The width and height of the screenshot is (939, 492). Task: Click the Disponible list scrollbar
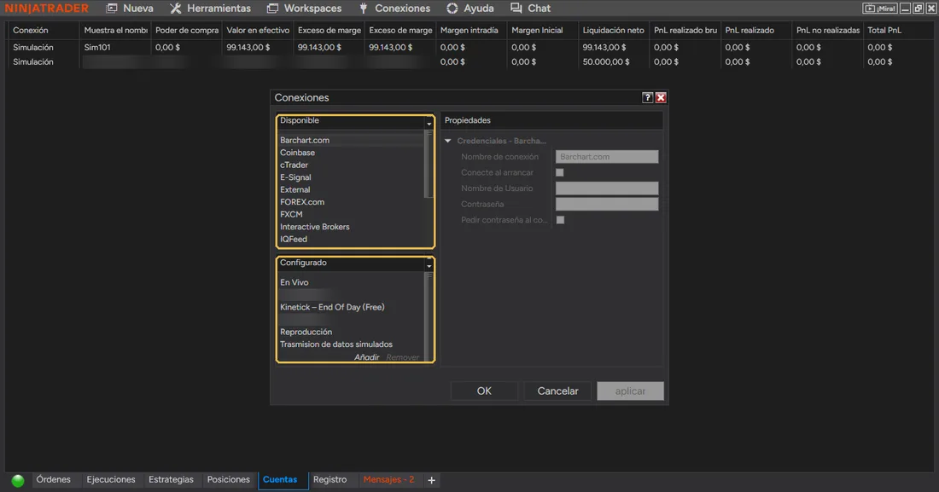[429, 164]
